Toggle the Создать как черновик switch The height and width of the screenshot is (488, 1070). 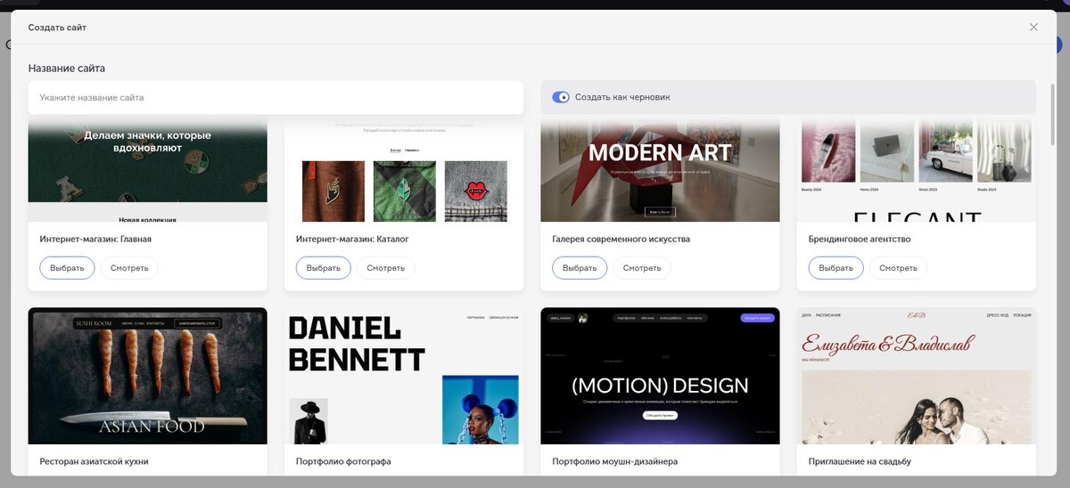[561, 97]
